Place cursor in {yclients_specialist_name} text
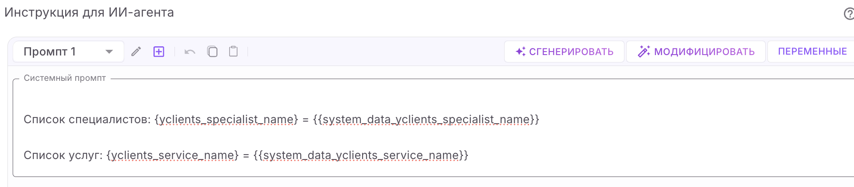 (226, 119)
